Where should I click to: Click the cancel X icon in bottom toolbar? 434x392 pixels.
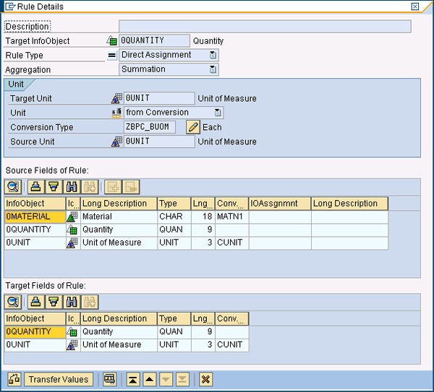coord(205,379)
